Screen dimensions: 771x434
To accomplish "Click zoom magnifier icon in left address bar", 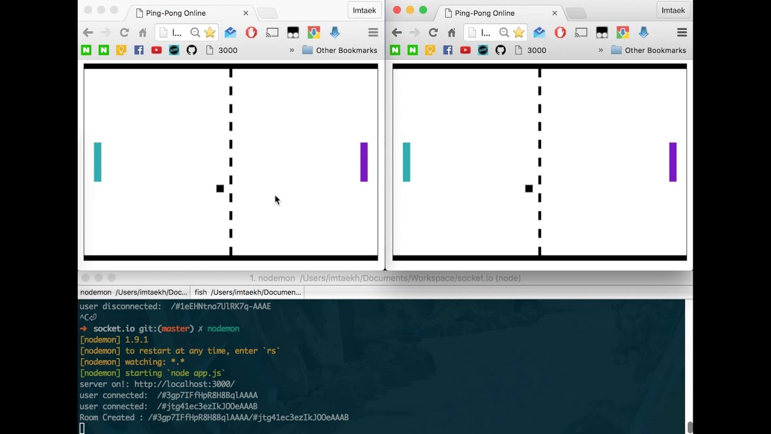I will coord(195,33).
